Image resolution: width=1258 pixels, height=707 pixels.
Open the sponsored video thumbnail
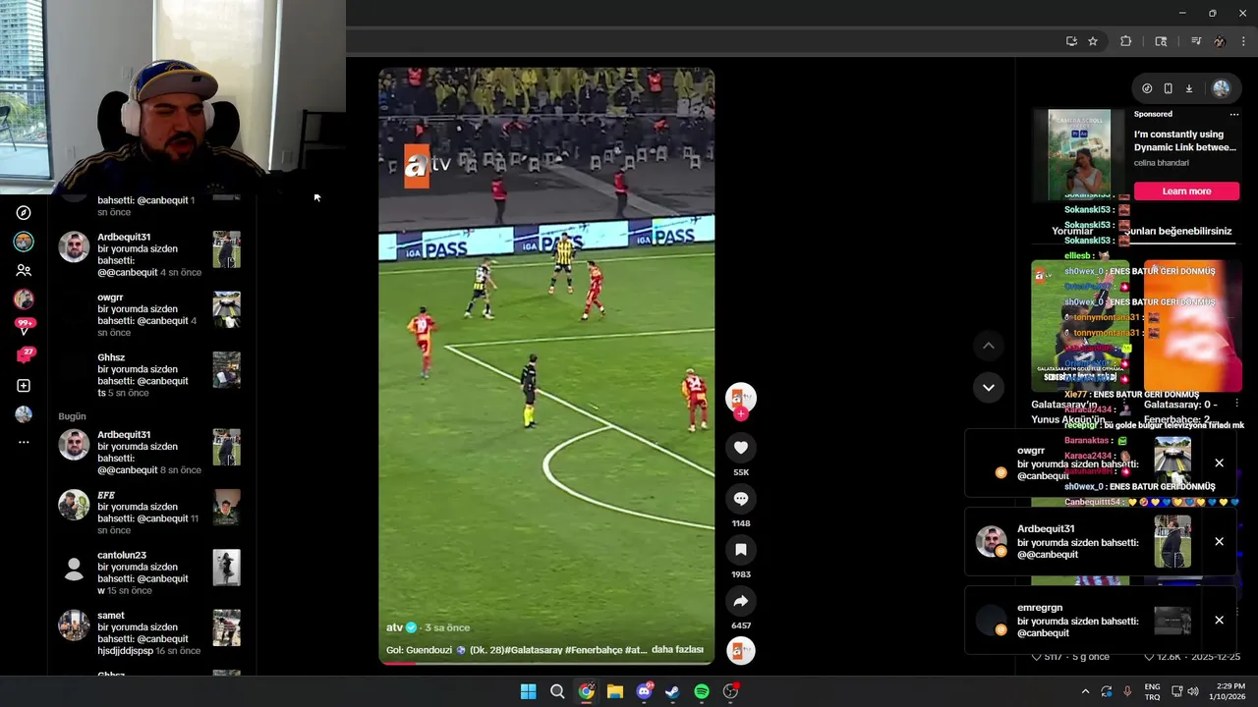pyautogui.click(x=1079, y=154)
